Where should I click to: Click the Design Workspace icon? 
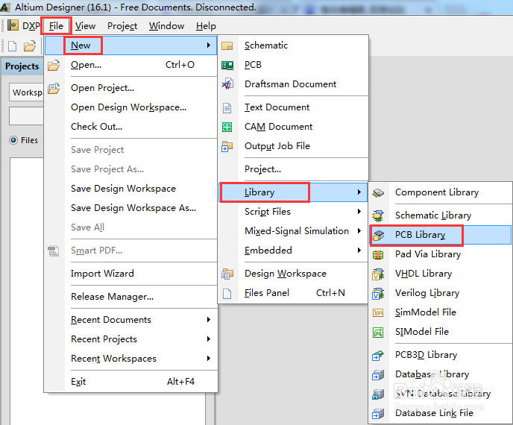[227, 274]
